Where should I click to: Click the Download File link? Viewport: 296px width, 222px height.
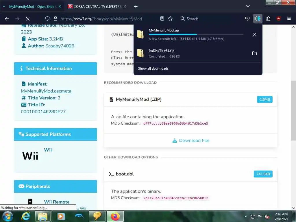coord(191,140)
